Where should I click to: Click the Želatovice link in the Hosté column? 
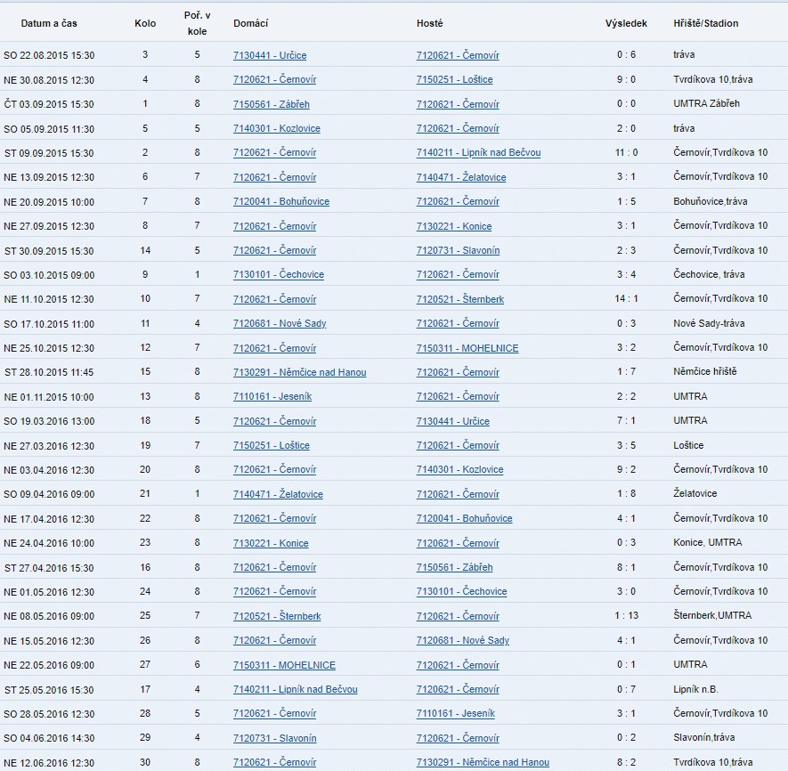pos(460,177)
